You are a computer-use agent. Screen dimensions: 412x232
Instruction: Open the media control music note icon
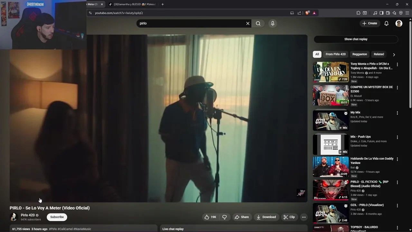[375, 13]
